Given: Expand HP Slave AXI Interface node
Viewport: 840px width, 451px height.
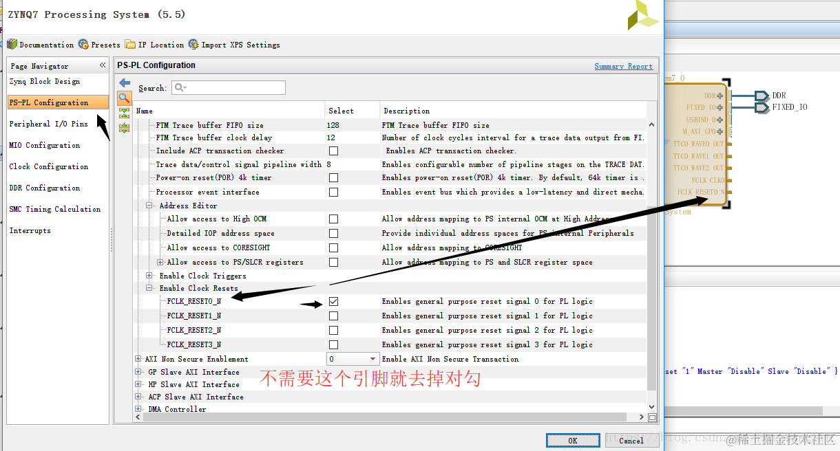Looking at the screenshot, I should click(138, 384).
